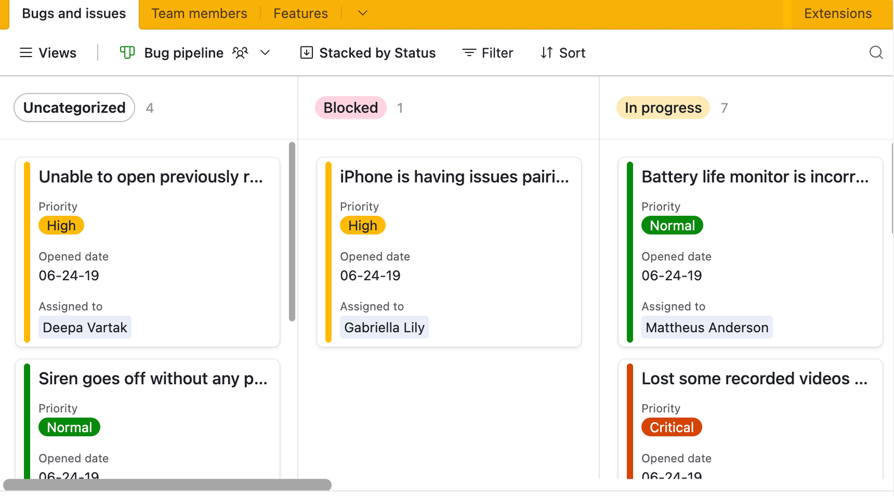Click the Uncategorized stack header

click(x=74, y=107)
